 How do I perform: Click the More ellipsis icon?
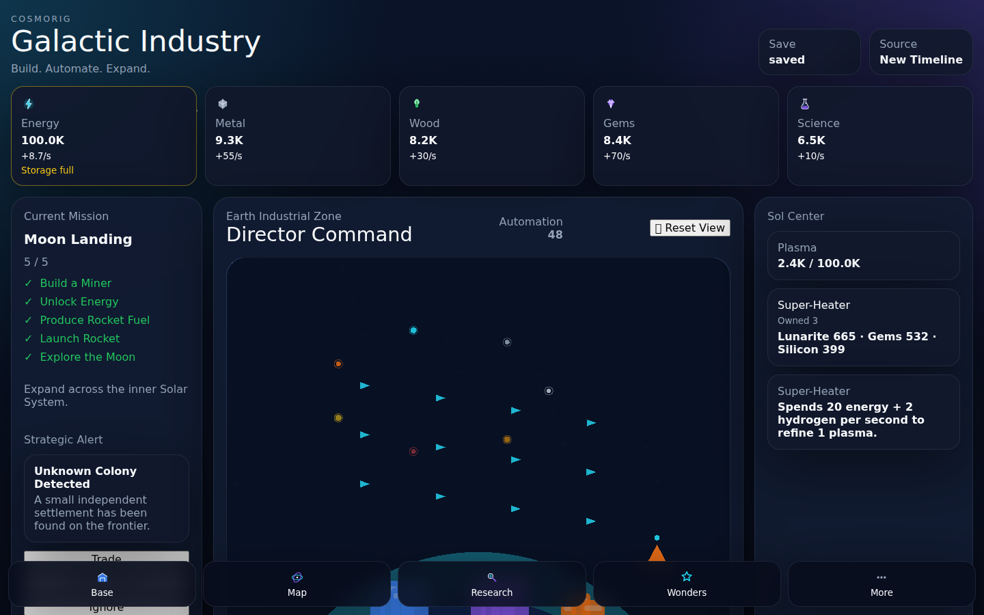(881, 577)
